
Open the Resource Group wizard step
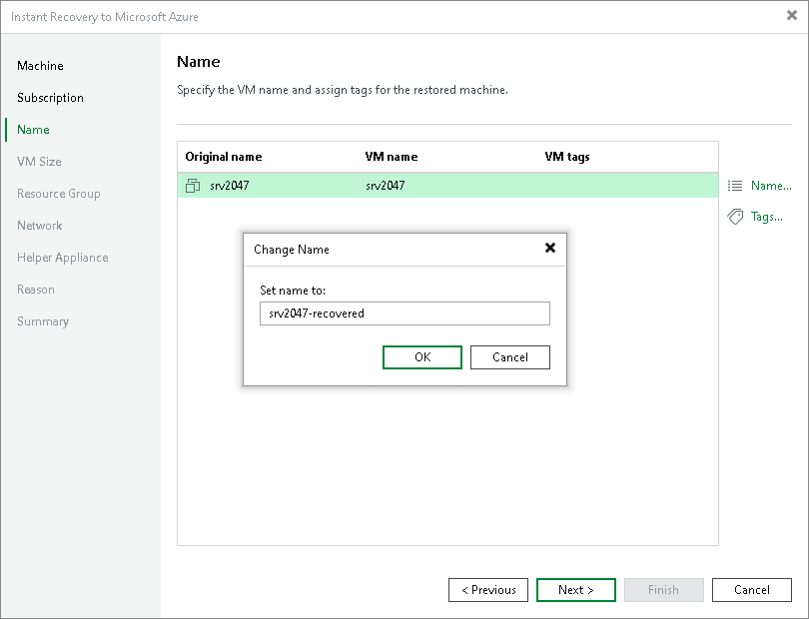pos(58,194)
